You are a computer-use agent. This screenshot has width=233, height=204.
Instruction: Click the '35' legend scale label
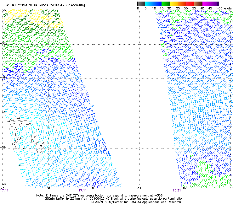pos(194,8)
